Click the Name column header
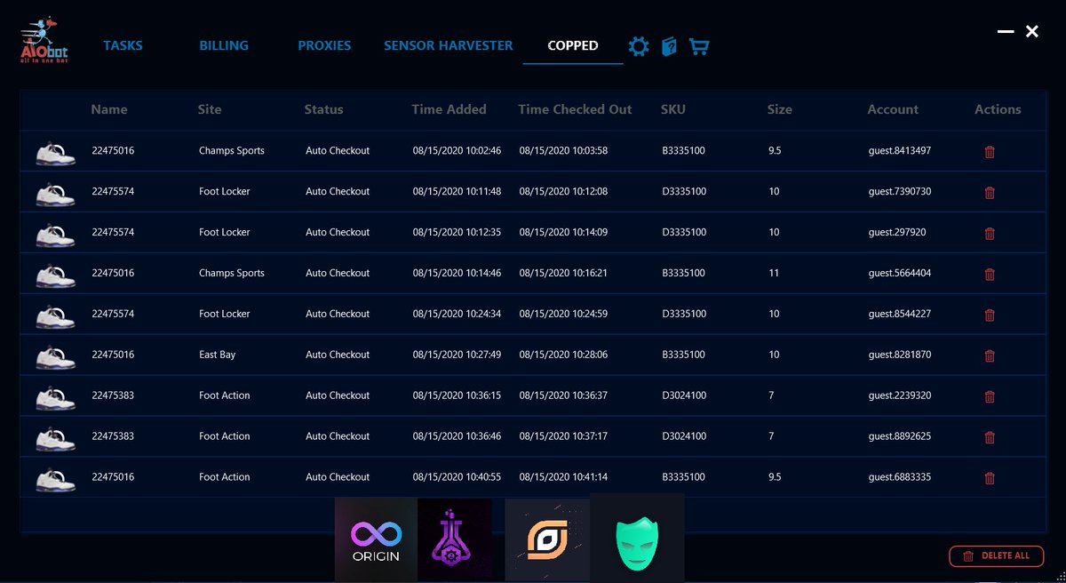The height and width of the screenshot is (583, 1066). coord(109,109)
